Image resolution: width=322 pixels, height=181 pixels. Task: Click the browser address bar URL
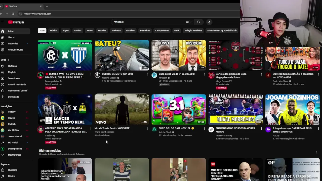(x=37, y=14)
